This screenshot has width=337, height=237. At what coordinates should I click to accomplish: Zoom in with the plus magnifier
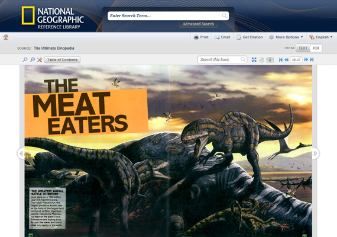point(33,60)
